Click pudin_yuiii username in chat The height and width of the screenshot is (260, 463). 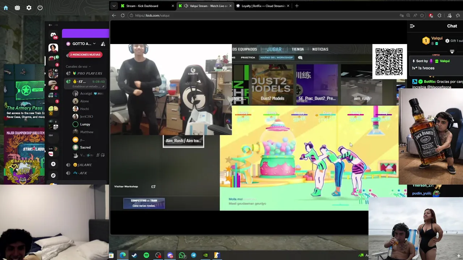click(422, 193)
